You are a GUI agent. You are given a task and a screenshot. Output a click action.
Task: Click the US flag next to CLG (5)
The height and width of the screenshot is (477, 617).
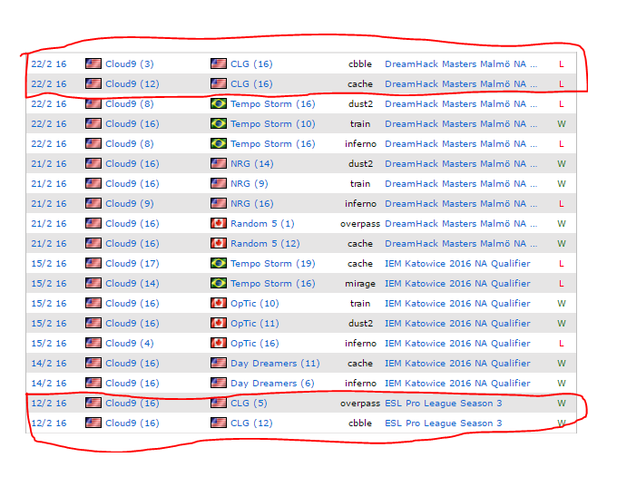[x=219, y=403]
